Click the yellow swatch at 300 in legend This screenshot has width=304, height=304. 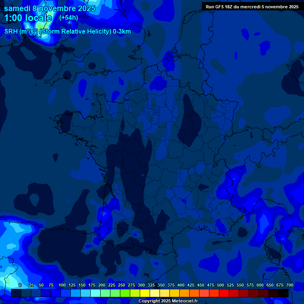[x=145, y=293]
